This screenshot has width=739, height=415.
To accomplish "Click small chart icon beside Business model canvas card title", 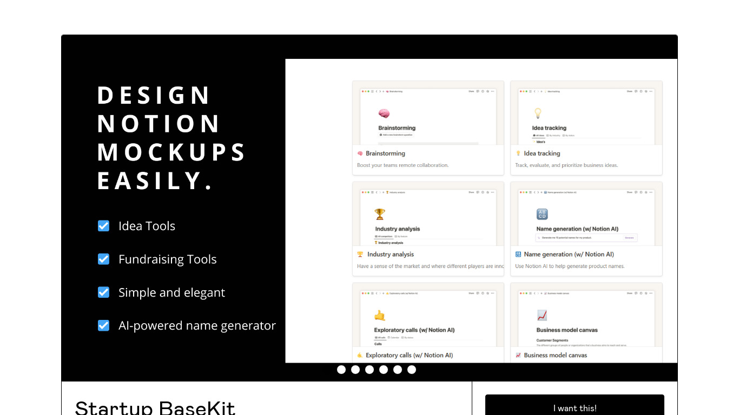I will point(518,355).
